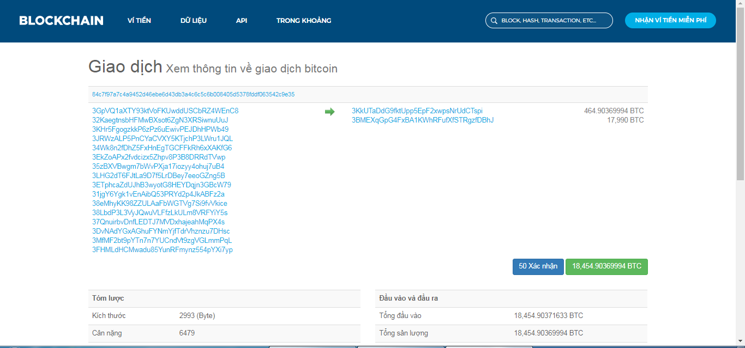Image resolution: width=745 pixels, height=348 pixels.
Task: Open output address 3KkUTaDdG9fktUpp5EpF2xwpsNrUdCTspi
Action: (417, 111)
